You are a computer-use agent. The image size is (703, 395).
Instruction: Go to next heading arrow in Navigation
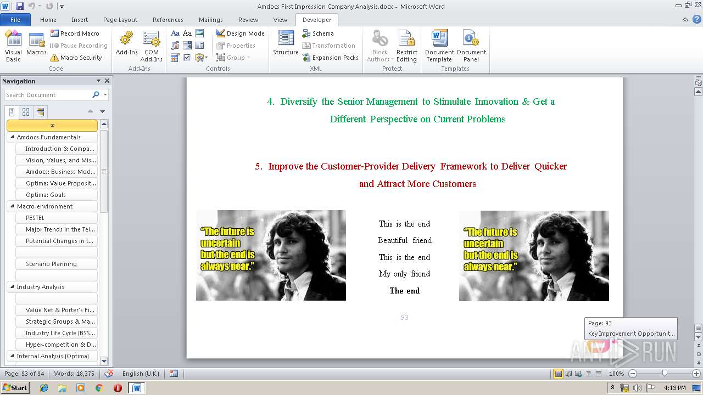pyautogui.click(x=102, y=111)
